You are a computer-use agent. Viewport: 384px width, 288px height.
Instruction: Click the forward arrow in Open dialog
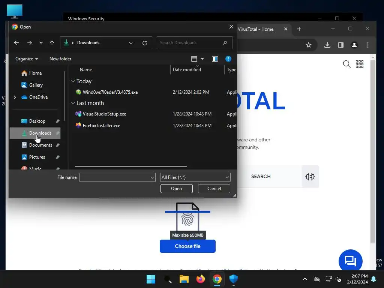(30, 43)
